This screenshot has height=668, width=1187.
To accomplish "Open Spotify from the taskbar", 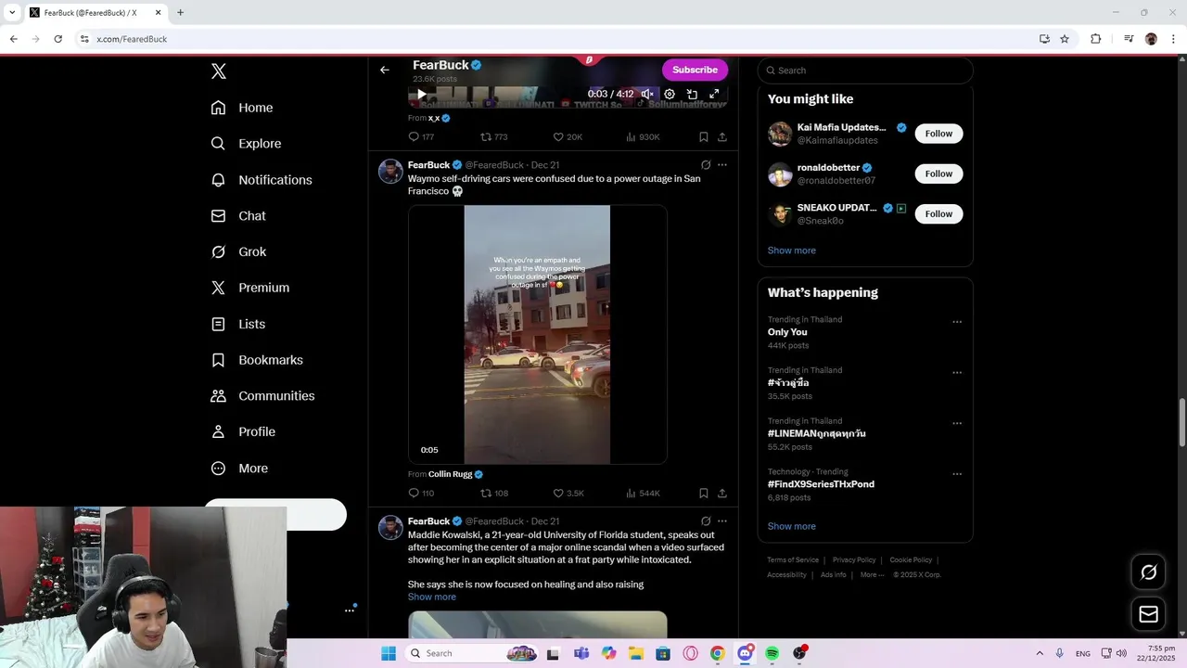I will coord(772,653).
